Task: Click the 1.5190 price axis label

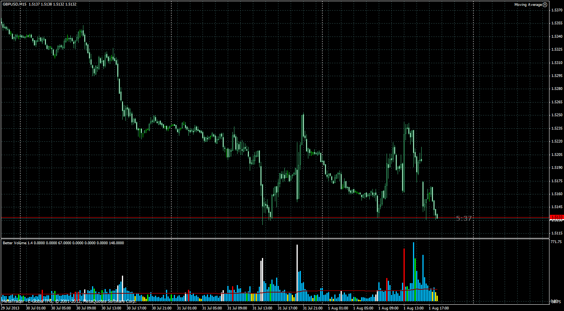Action: tap(557, 168)
